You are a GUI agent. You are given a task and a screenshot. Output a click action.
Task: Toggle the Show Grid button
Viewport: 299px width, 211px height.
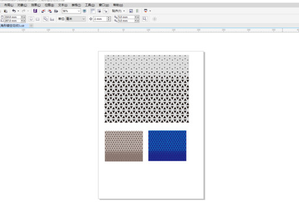coord(99,11)
